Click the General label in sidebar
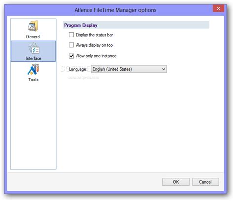The image size is (234, 201). pos(33,37)
